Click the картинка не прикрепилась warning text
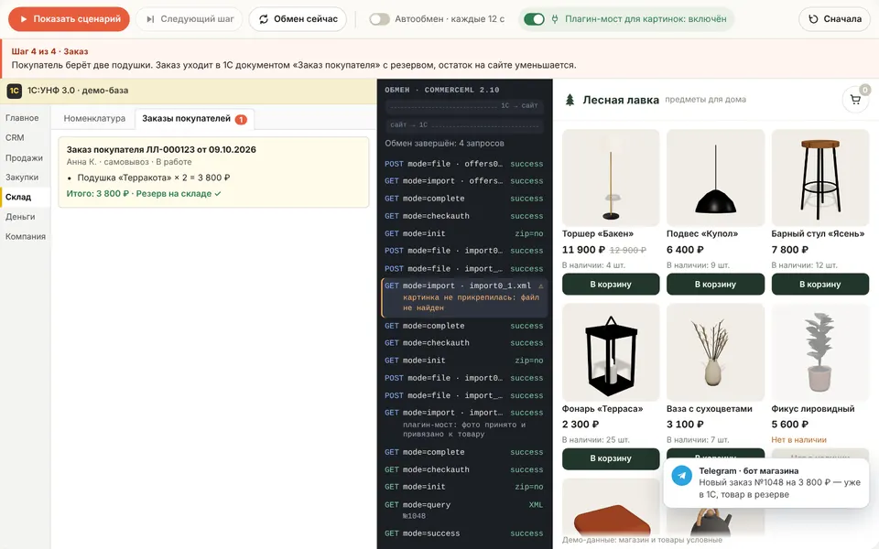The height and width of the screenshot is (549, 879). (x=471, y=303)
